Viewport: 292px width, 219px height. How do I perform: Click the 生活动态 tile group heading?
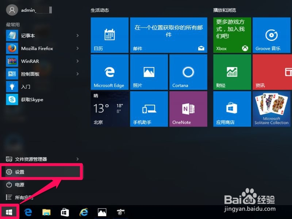pos(100,10)
